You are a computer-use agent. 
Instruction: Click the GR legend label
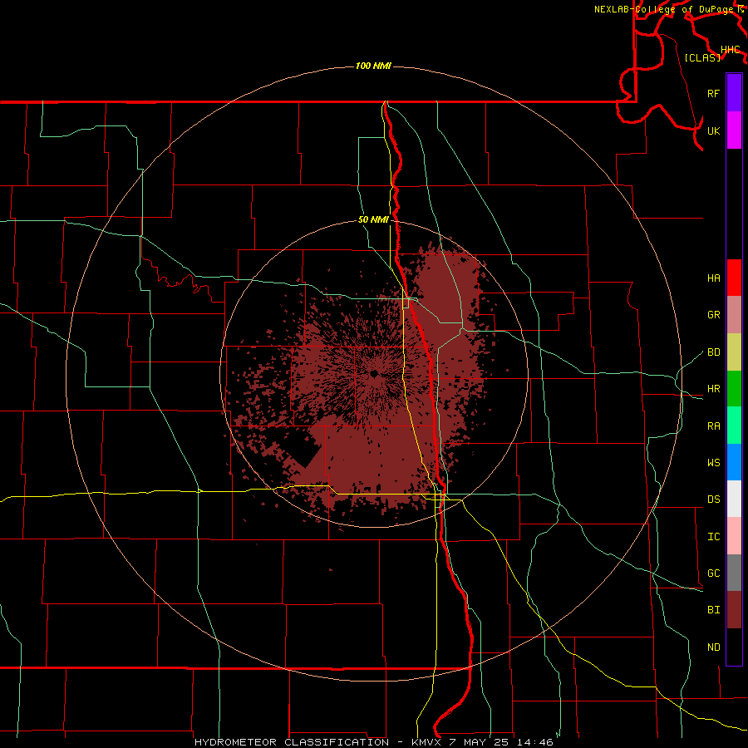coord(713,315)
